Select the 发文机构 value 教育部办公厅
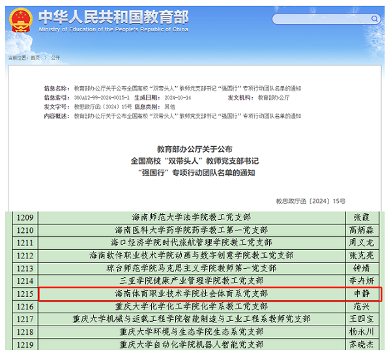 click(274, 98)
